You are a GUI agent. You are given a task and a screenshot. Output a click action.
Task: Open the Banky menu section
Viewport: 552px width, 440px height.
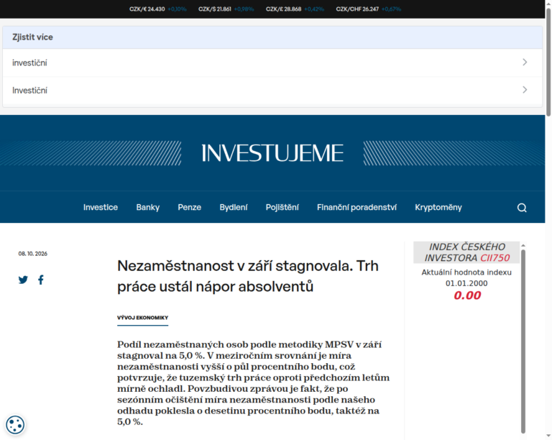click(148, 207)
